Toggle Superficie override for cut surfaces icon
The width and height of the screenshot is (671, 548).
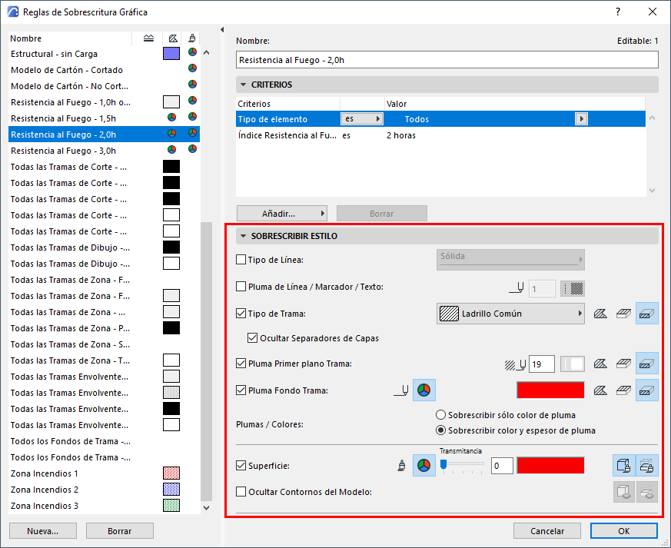click(647, 466)
